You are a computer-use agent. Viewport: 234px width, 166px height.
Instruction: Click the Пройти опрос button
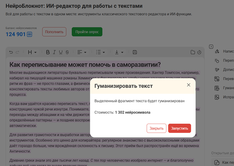click(x=87, y=32)
